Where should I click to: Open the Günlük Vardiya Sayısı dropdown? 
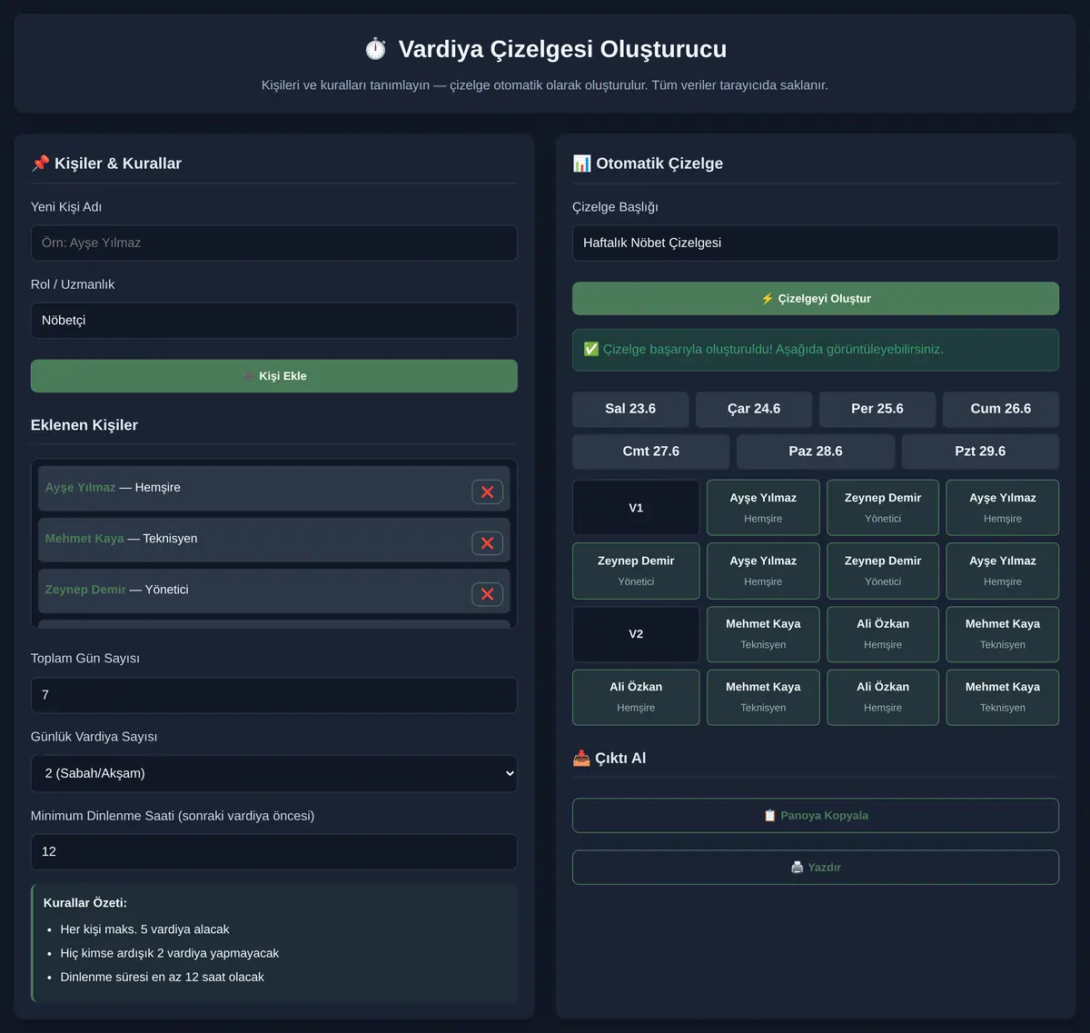[274, 773]
